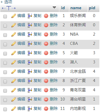
Task: Click the 北京金瓯 name cell
Action: [x=78, y=71]
